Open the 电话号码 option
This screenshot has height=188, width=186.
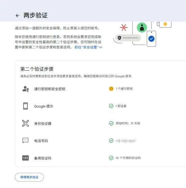100,141
